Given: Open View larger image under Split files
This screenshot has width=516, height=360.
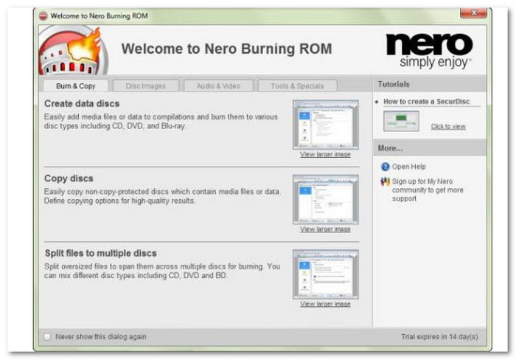Looking at the screenshot, I should [325, 304].
